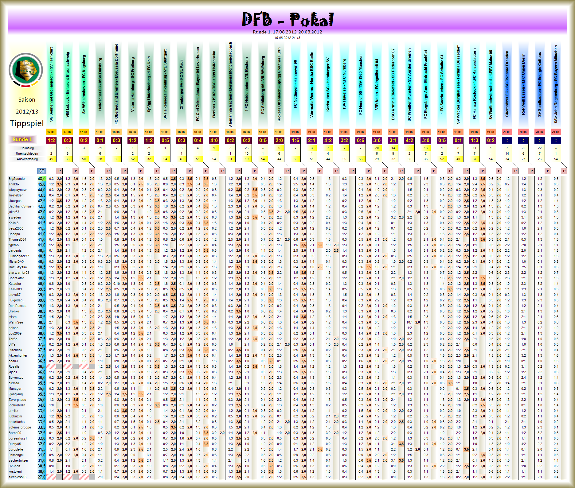Click the Trinkfix username
Image resolution: width=575 pixels, height=488 pixels.
click(15, 184)
